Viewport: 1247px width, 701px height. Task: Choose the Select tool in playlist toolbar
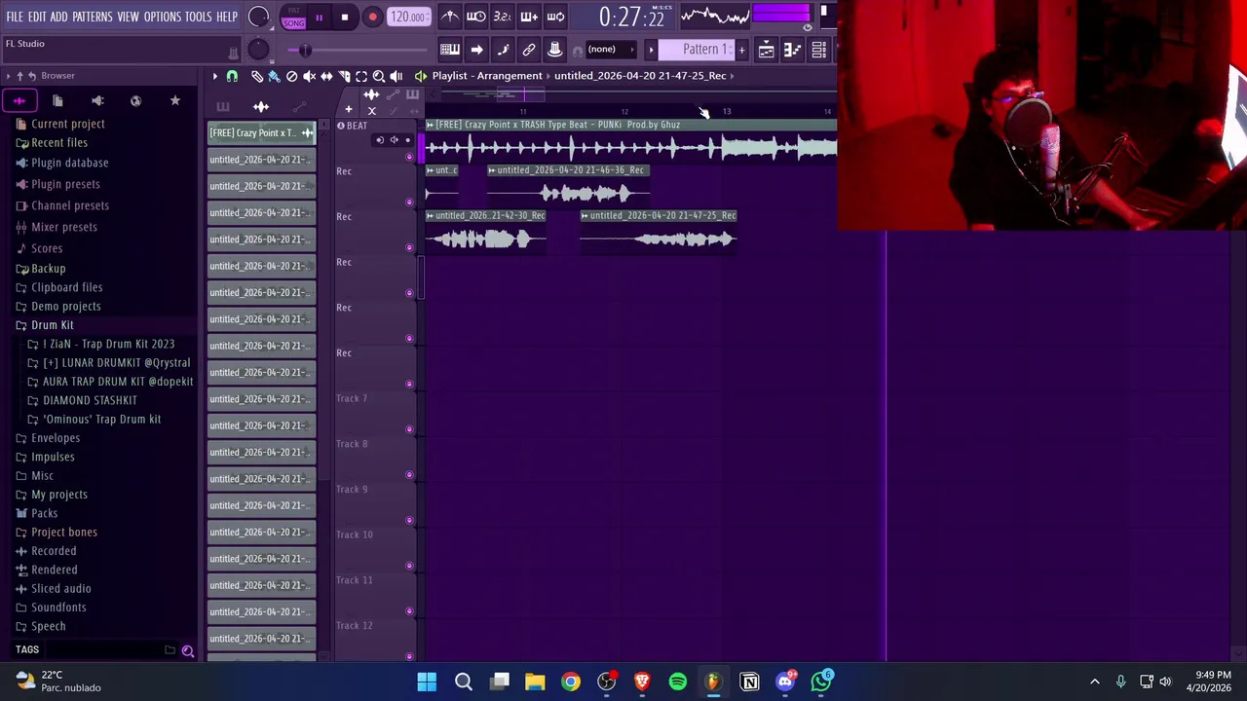[x=361, y=76]
